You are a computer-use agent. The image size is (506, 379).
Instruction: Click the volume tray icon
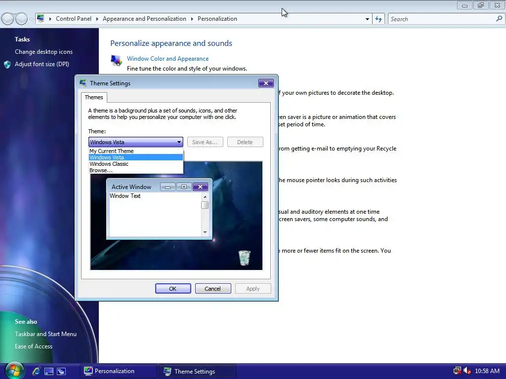(x=467, y=371)
